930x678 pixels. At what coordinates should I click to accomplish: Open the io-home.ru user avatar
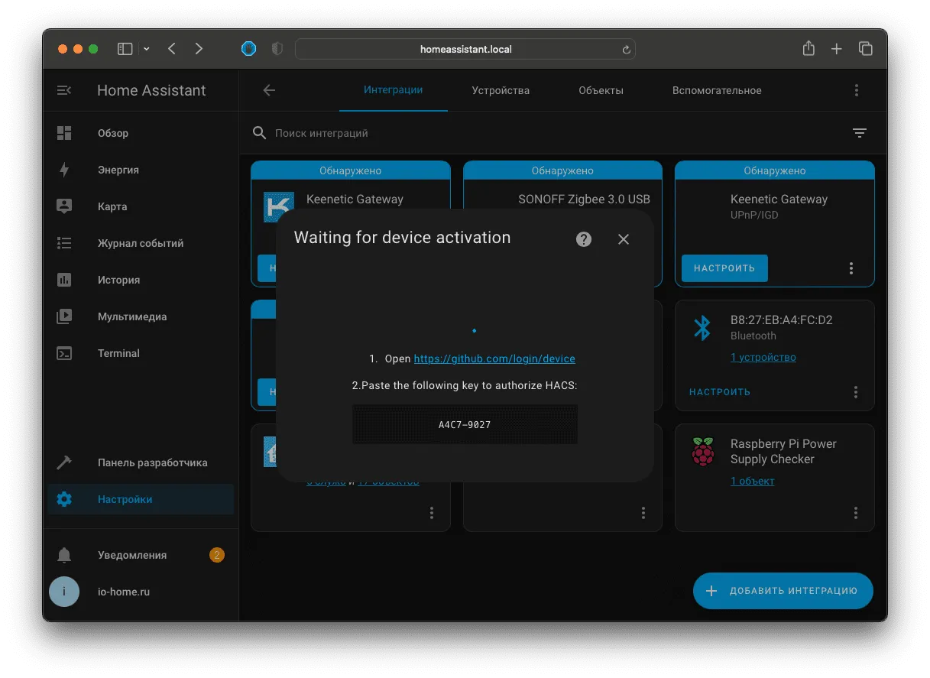point(64,592)
